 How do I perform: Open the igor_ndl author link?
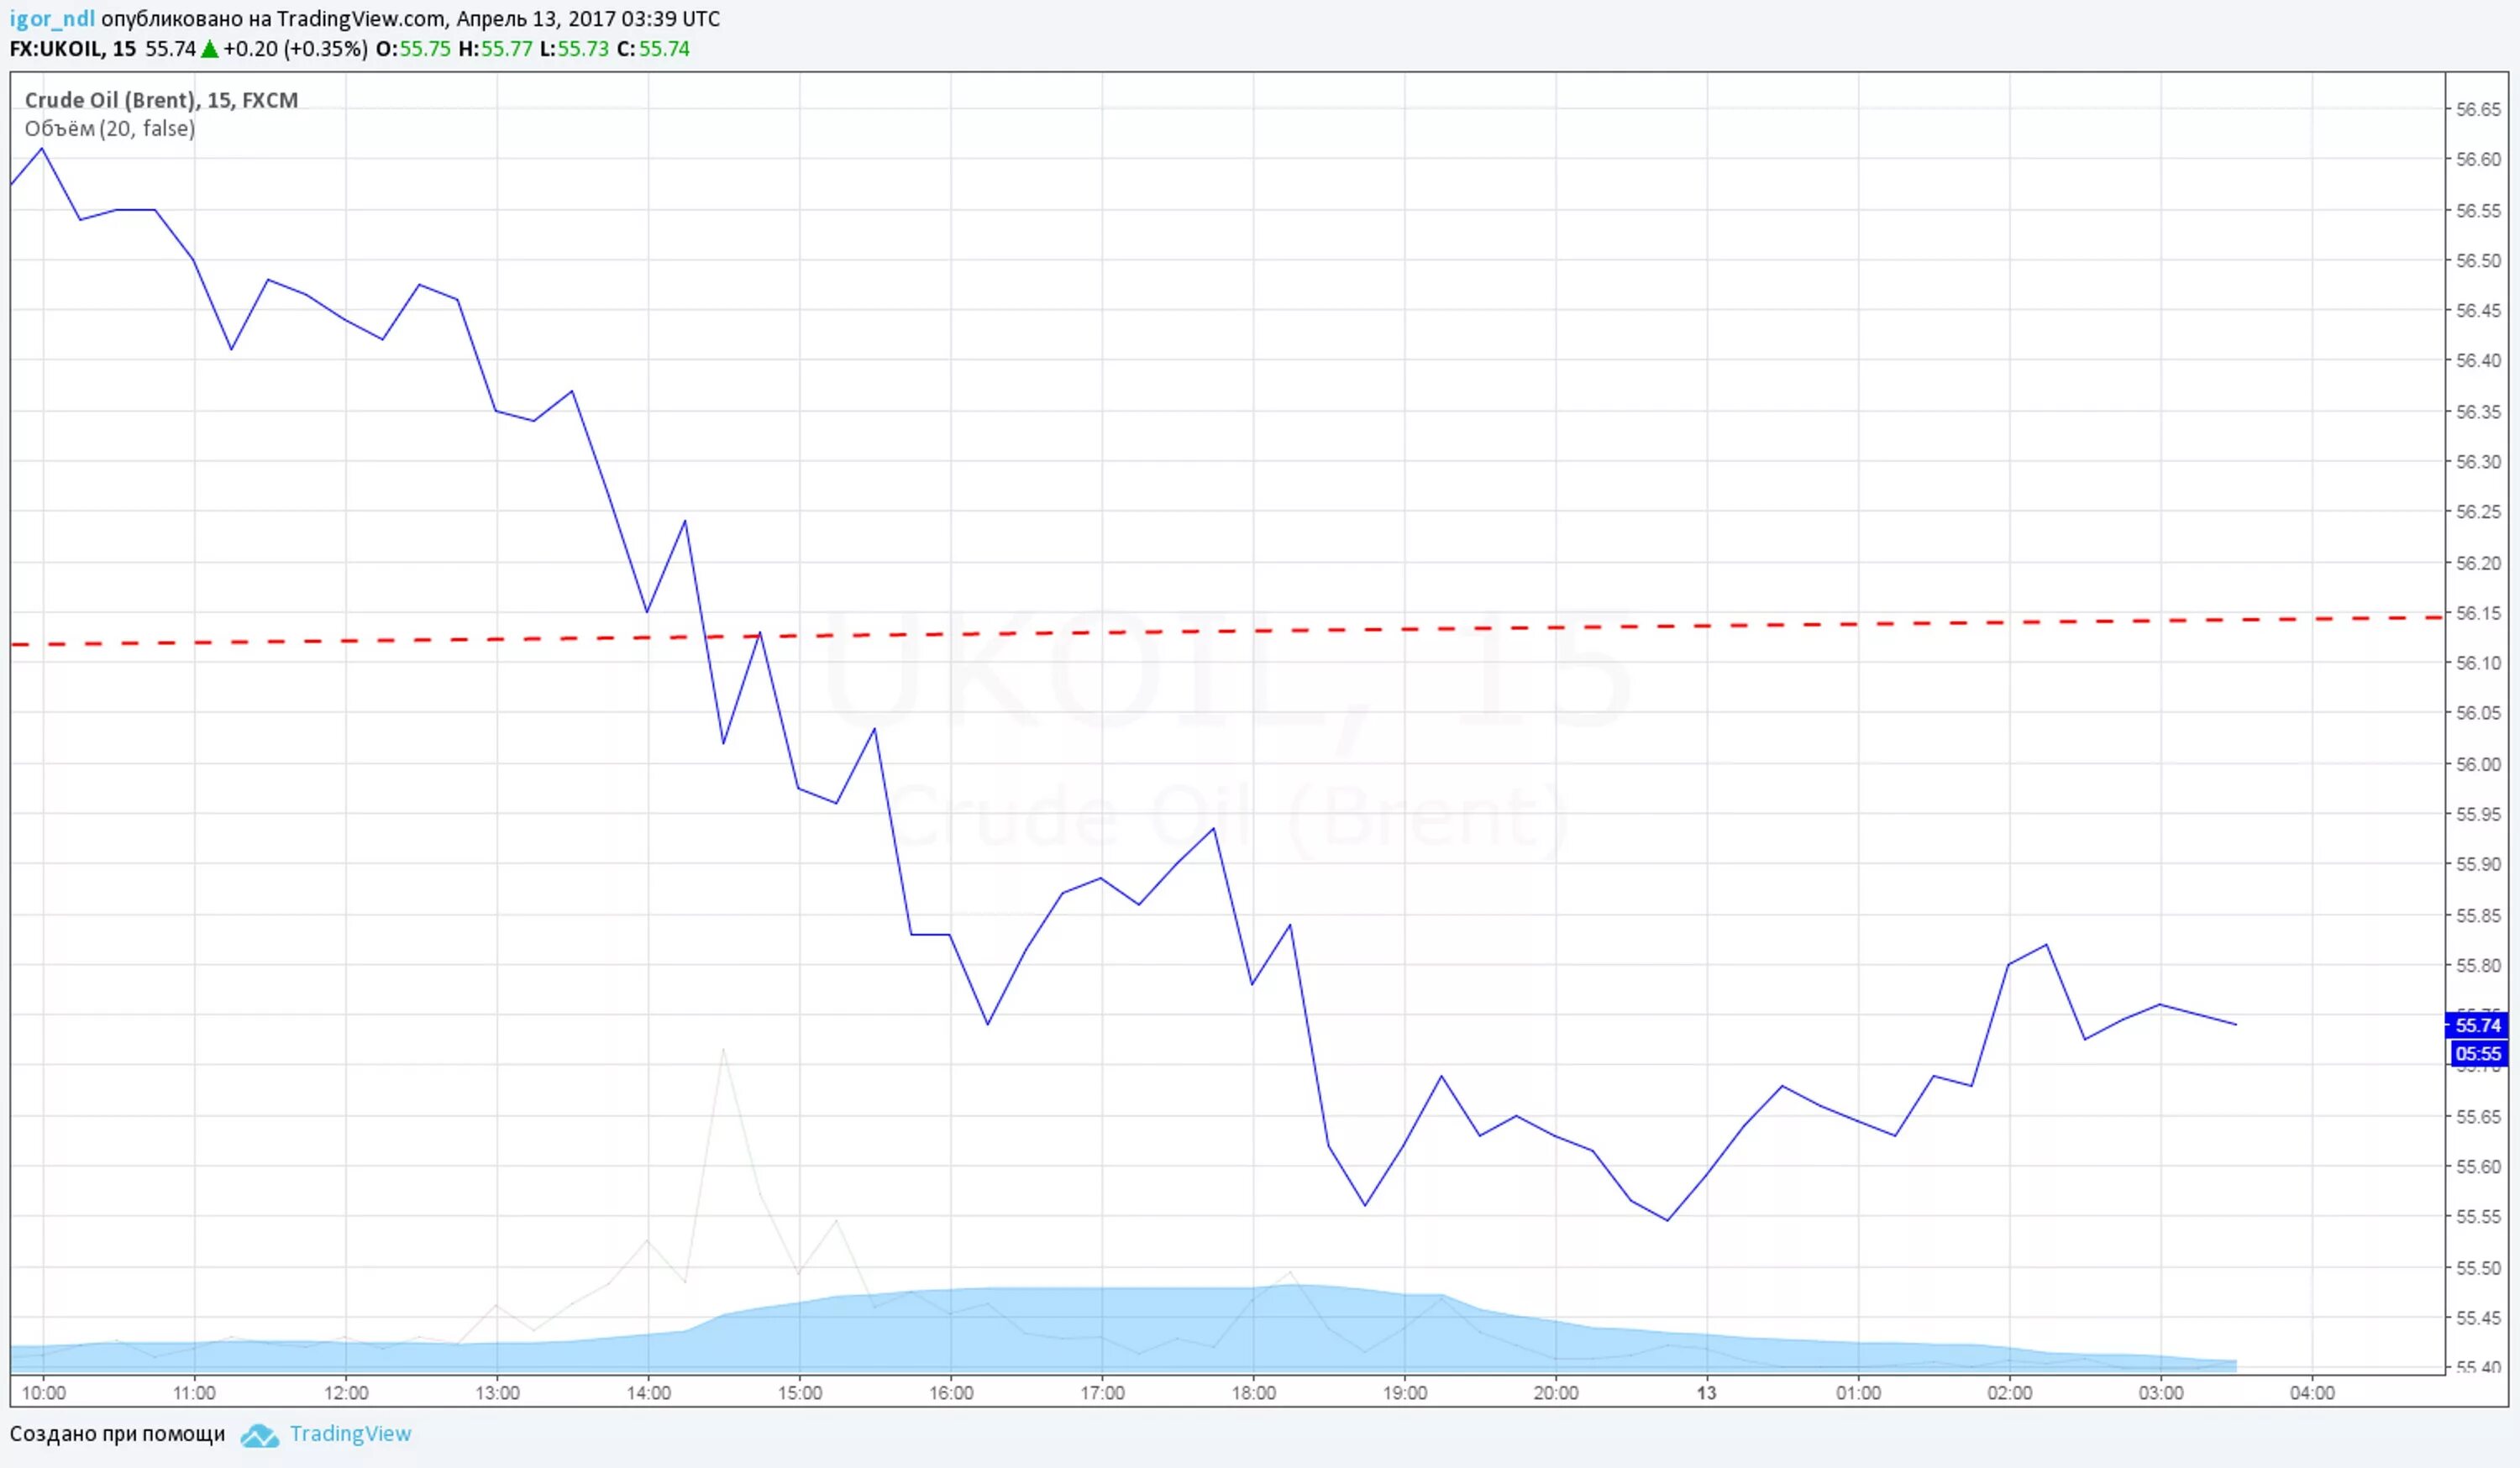(x=52, y=19)
